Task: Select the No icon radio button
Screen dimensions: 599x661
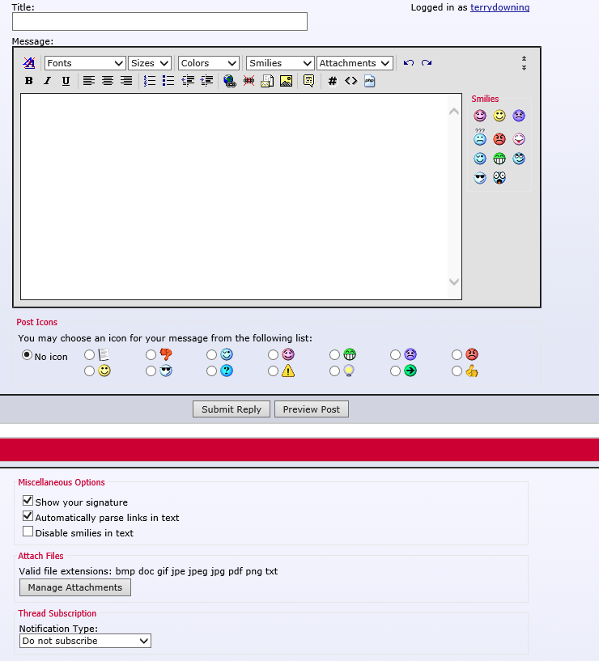Action: 27,355
